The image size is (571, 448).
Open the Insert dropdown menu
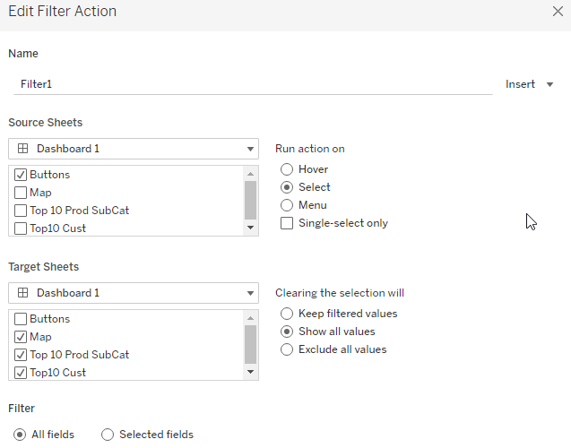tap(530, 84)
